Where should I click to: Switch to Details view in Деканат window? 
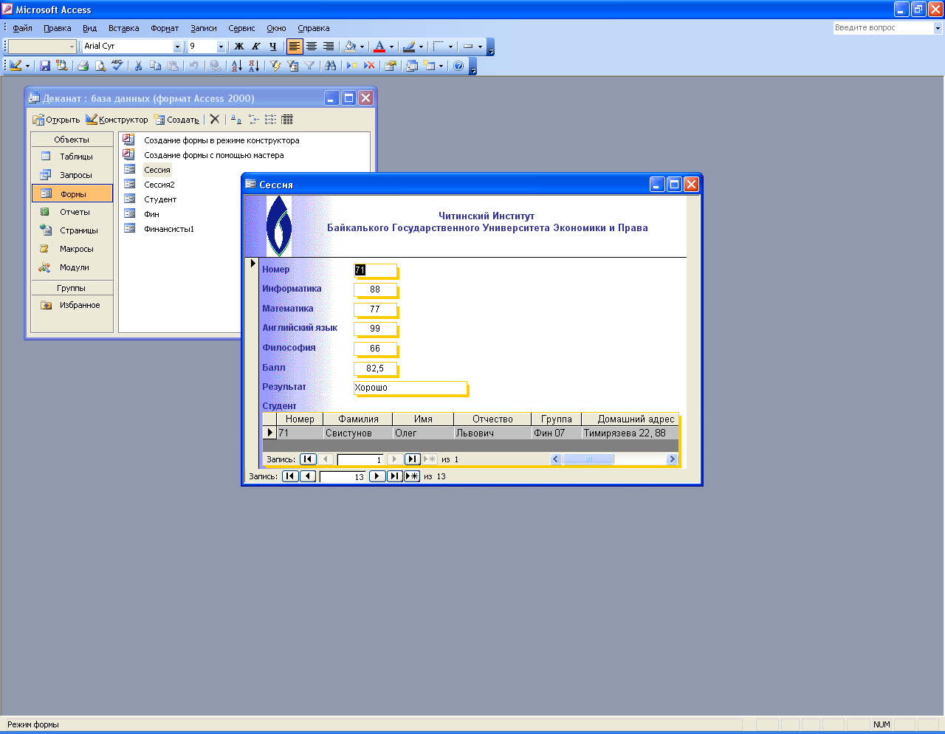[x=287, y=119]
